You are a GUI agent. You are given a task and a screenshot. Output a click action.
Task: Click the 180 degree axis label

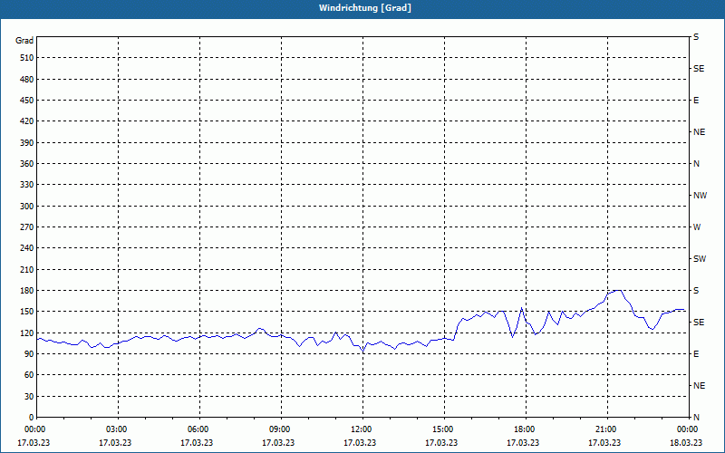point(27,290)
